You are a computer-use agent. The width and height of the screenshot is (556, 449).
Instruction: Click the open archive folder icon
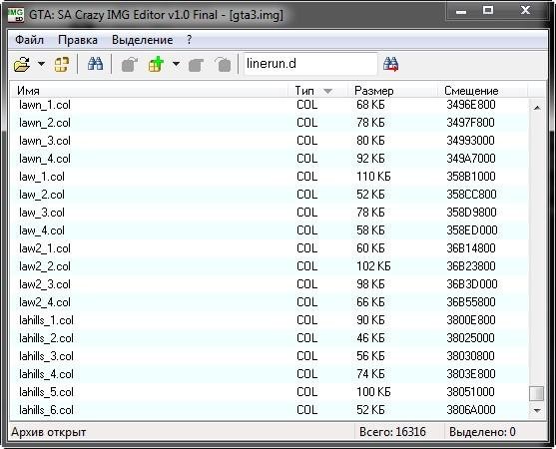click(x=22, y=65)
